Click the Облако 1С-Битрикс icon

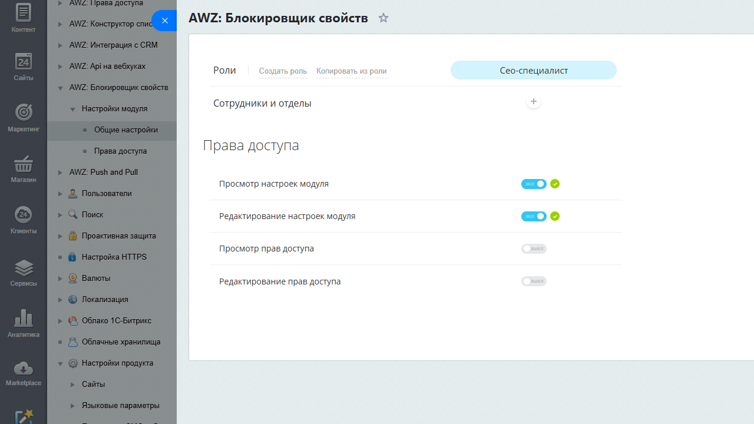tap(73, 321)
